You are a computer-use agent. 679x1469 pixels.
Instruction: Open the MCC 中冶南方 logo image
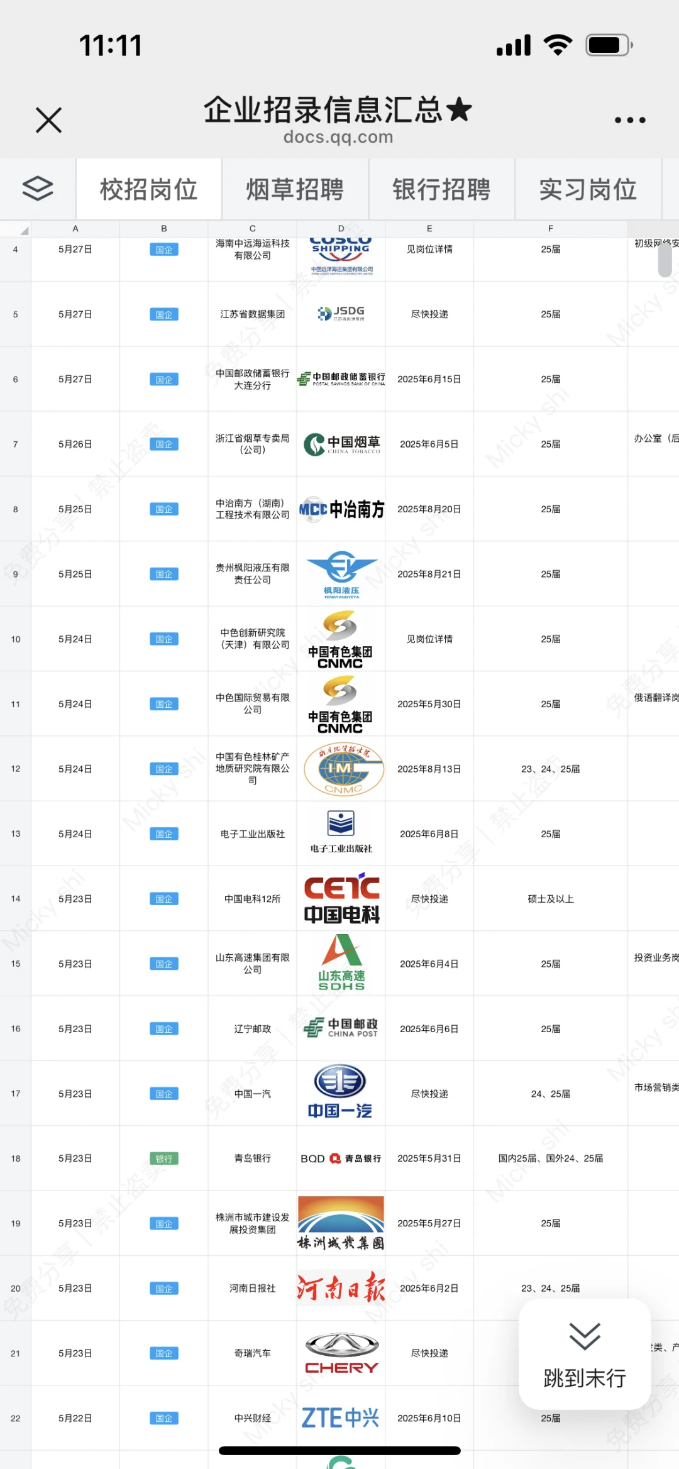pyautogui.click(x=341, y=509)
